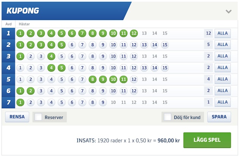
Task: Enable the Dölj för kund checkbox
Action: tap(168, 117)
